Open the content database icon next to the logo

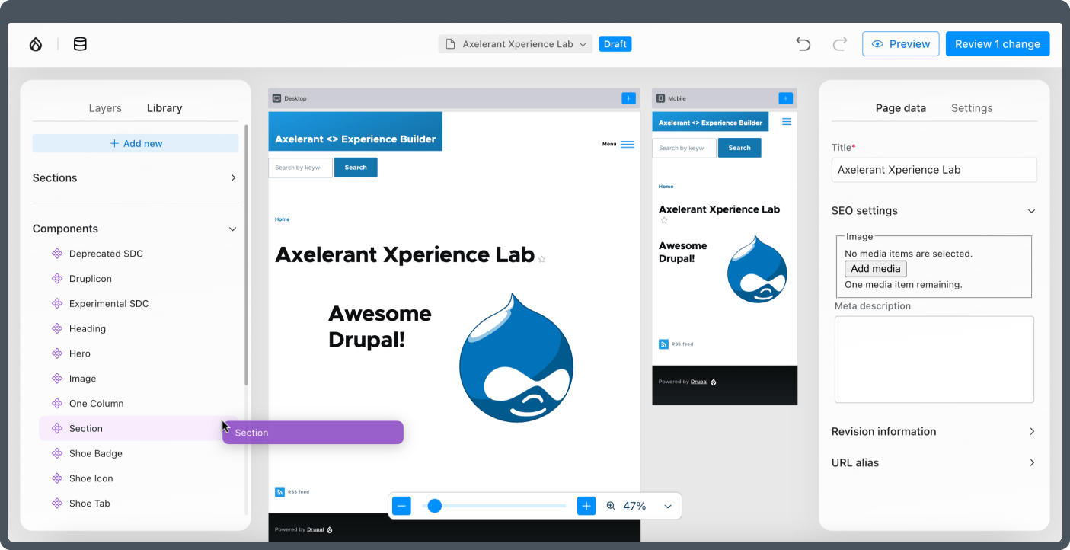pos(79,43)
